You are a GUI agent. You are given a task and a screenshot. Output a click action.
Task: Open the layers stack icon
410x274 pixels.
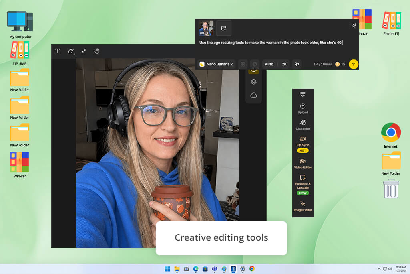(x=253, y=82)
